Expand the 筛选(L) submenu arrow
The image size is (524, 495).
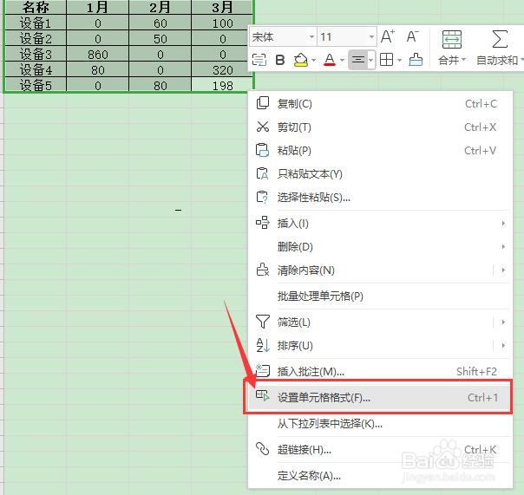point(503,322)
